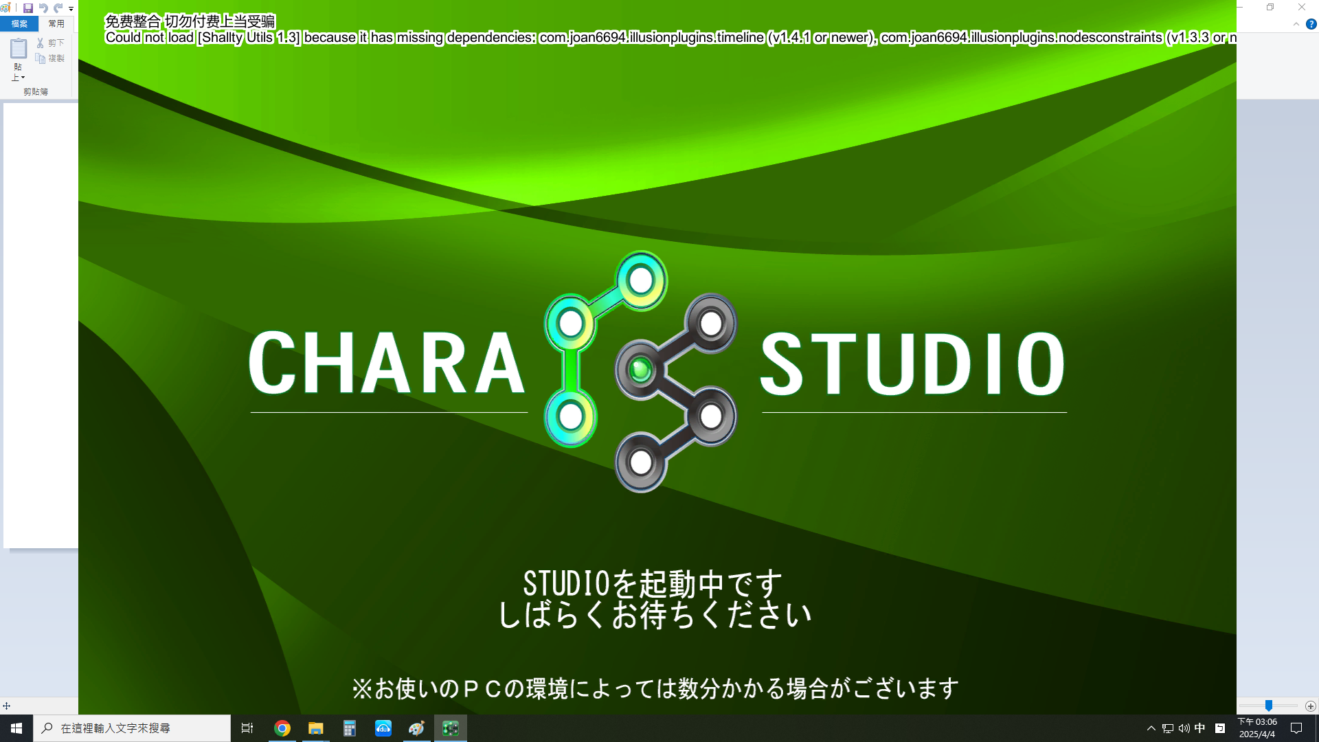Open Paint help question mark icon
1319x742 pixels.
[1311, 24]
